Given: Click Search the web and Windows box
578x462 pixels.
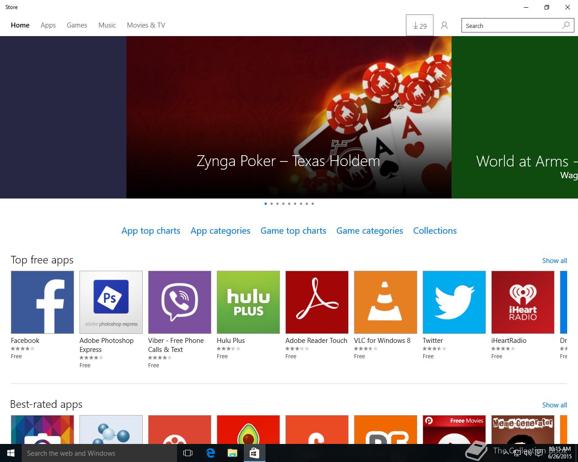Looking at the screenshot, I should (99, 453).
